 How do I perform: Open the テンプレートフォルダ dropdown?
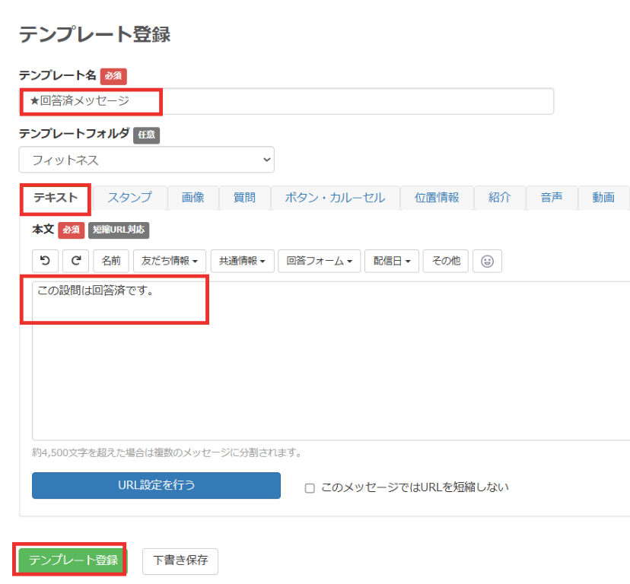coord(146,160)
